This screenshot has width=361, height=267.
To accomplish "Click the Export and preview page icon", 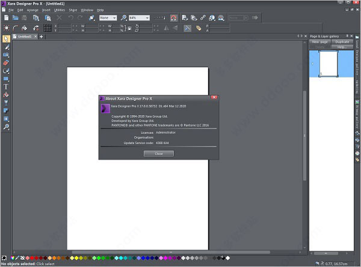I will pyautogui.click(x=185, y=17).
